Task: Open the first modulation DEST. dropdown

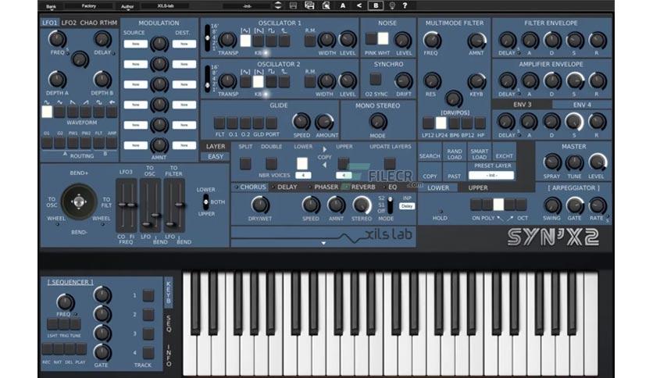Action: click(184, 45)
